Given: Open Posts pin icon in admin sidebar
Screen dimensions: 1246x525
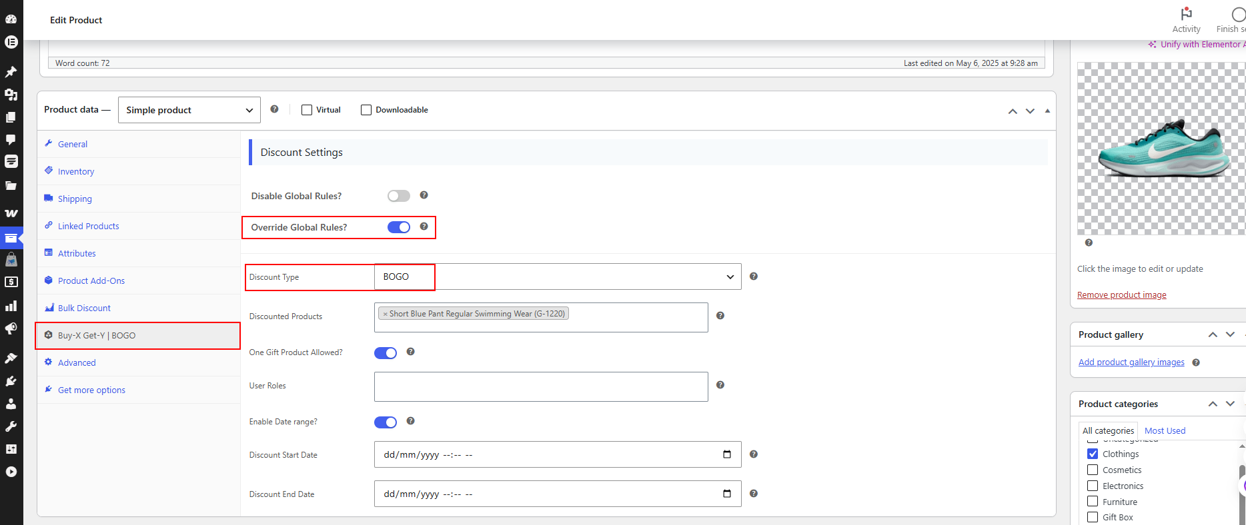Looking at the screenshot, I should pos(11,71).
